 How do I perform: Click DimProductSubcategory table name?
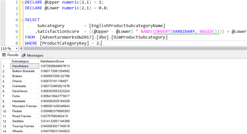[139, 37]
